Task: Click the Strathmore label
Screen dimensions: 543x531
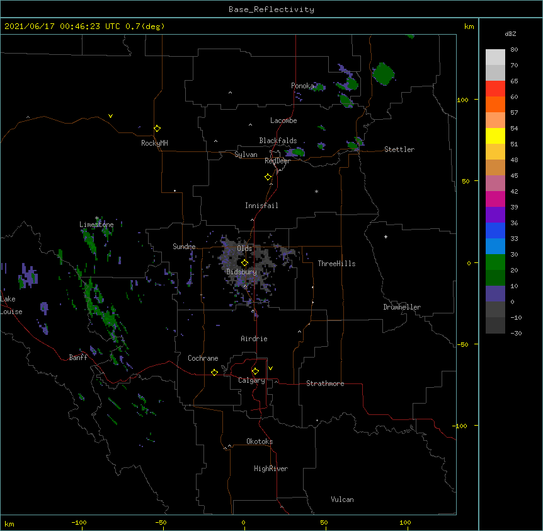Action: click(325, 383)
